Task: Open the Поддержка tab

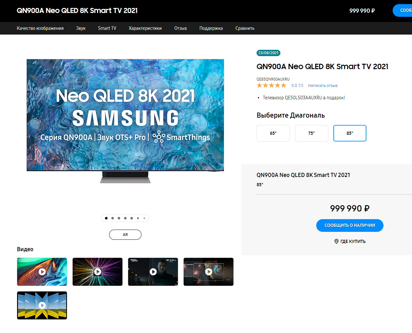Action: tap(211, 28)
